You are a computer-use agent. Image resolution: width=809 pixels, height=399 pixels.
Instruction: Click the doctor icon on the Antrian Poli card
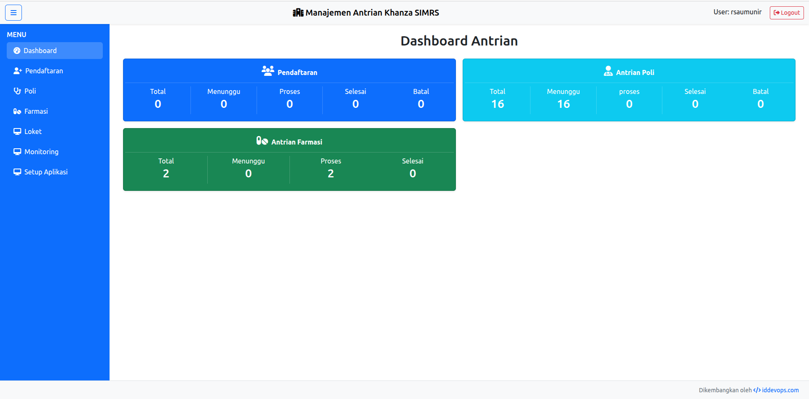pos(608,71)
